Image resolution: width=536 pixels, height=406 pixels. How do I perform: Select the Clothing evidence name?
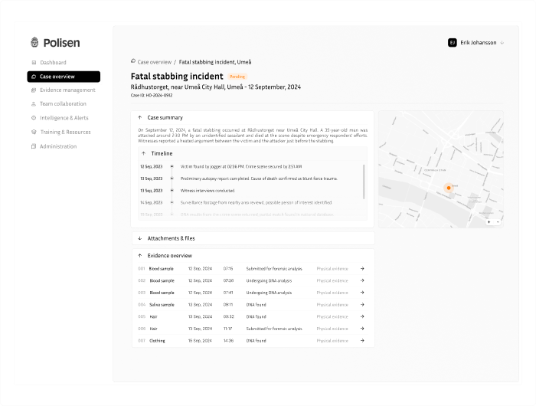tap(157, 341)
